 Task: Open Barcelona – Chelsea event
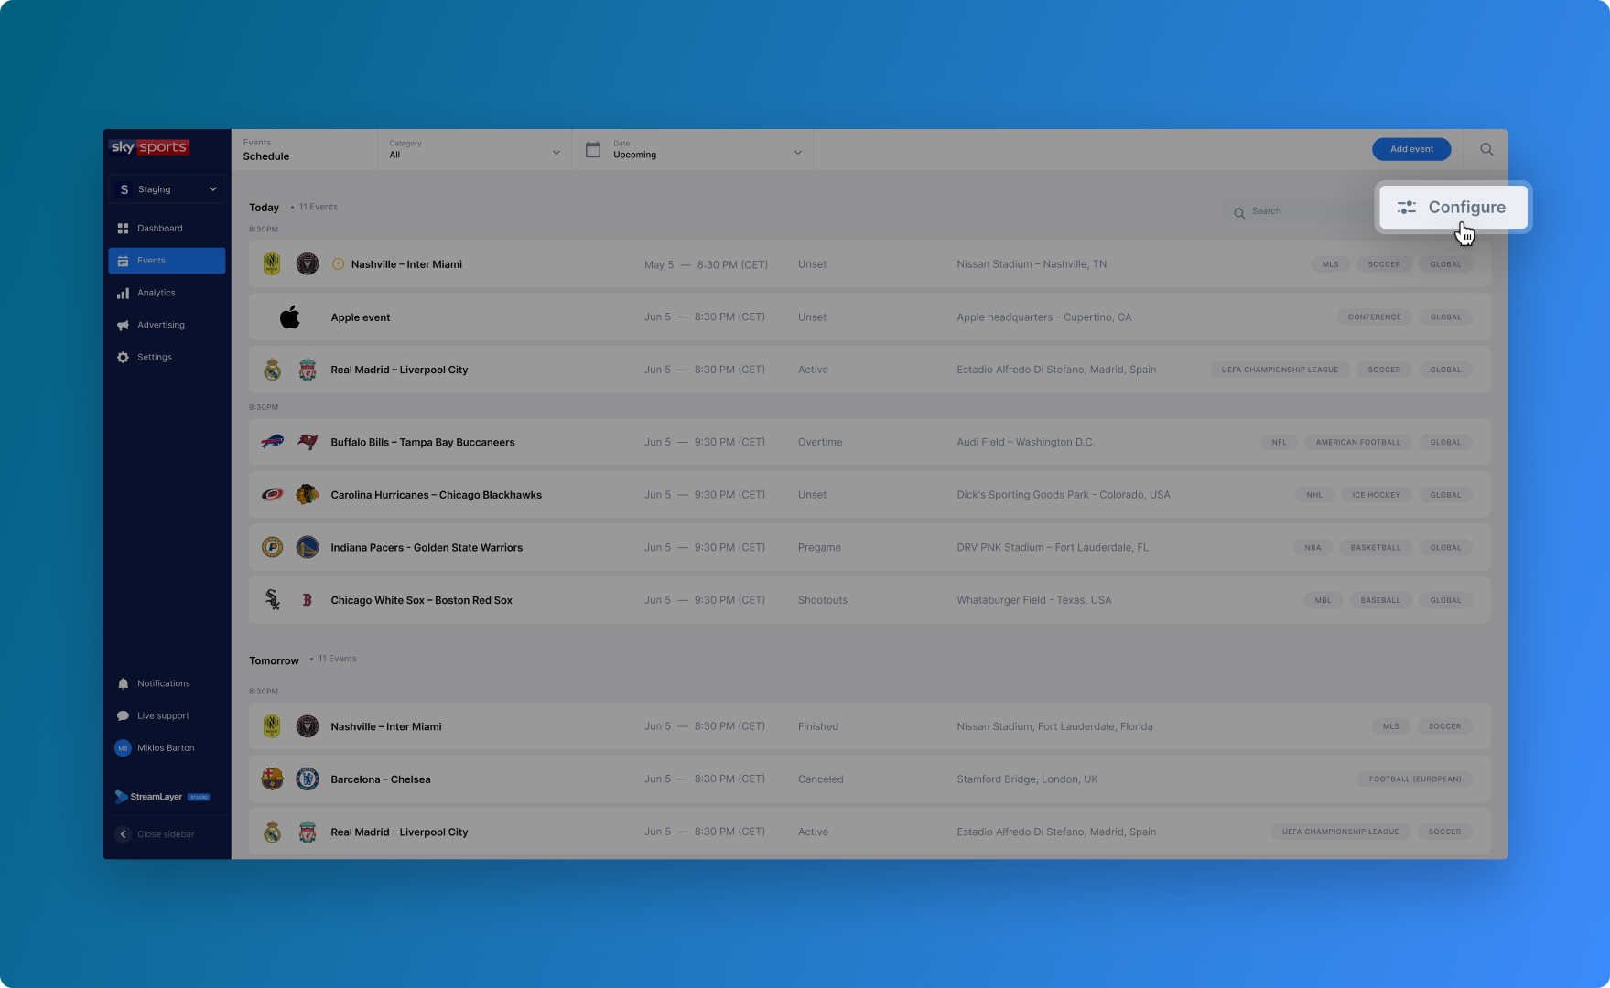(x=870, y=779)
